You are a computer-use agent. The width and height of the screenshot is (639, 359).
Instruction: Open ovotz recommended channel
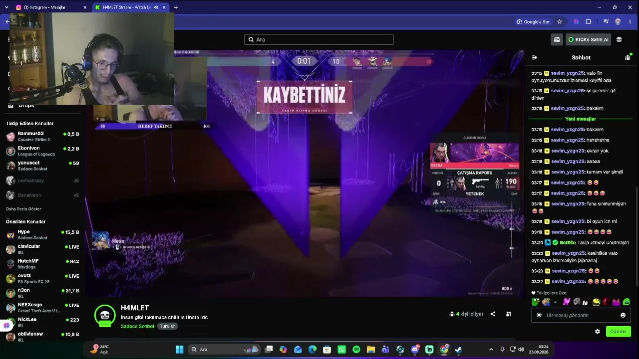tap(42, 278)
